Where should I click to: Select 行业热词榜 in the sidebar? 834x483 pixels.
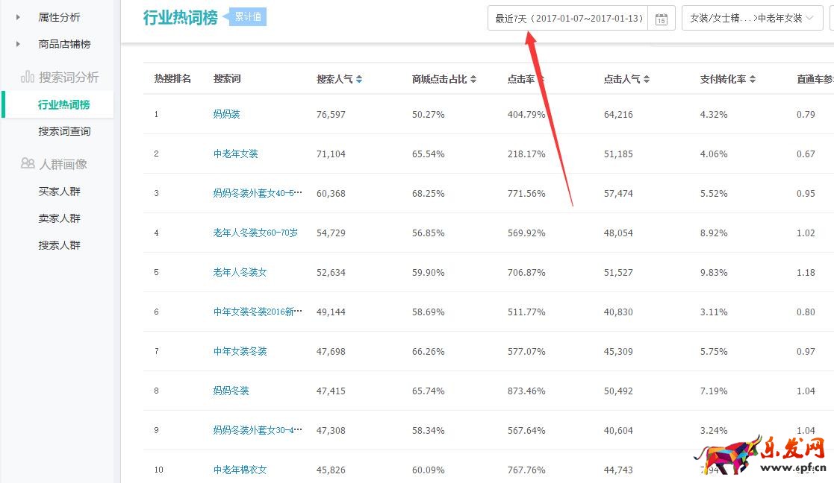(x=63, y=104)
